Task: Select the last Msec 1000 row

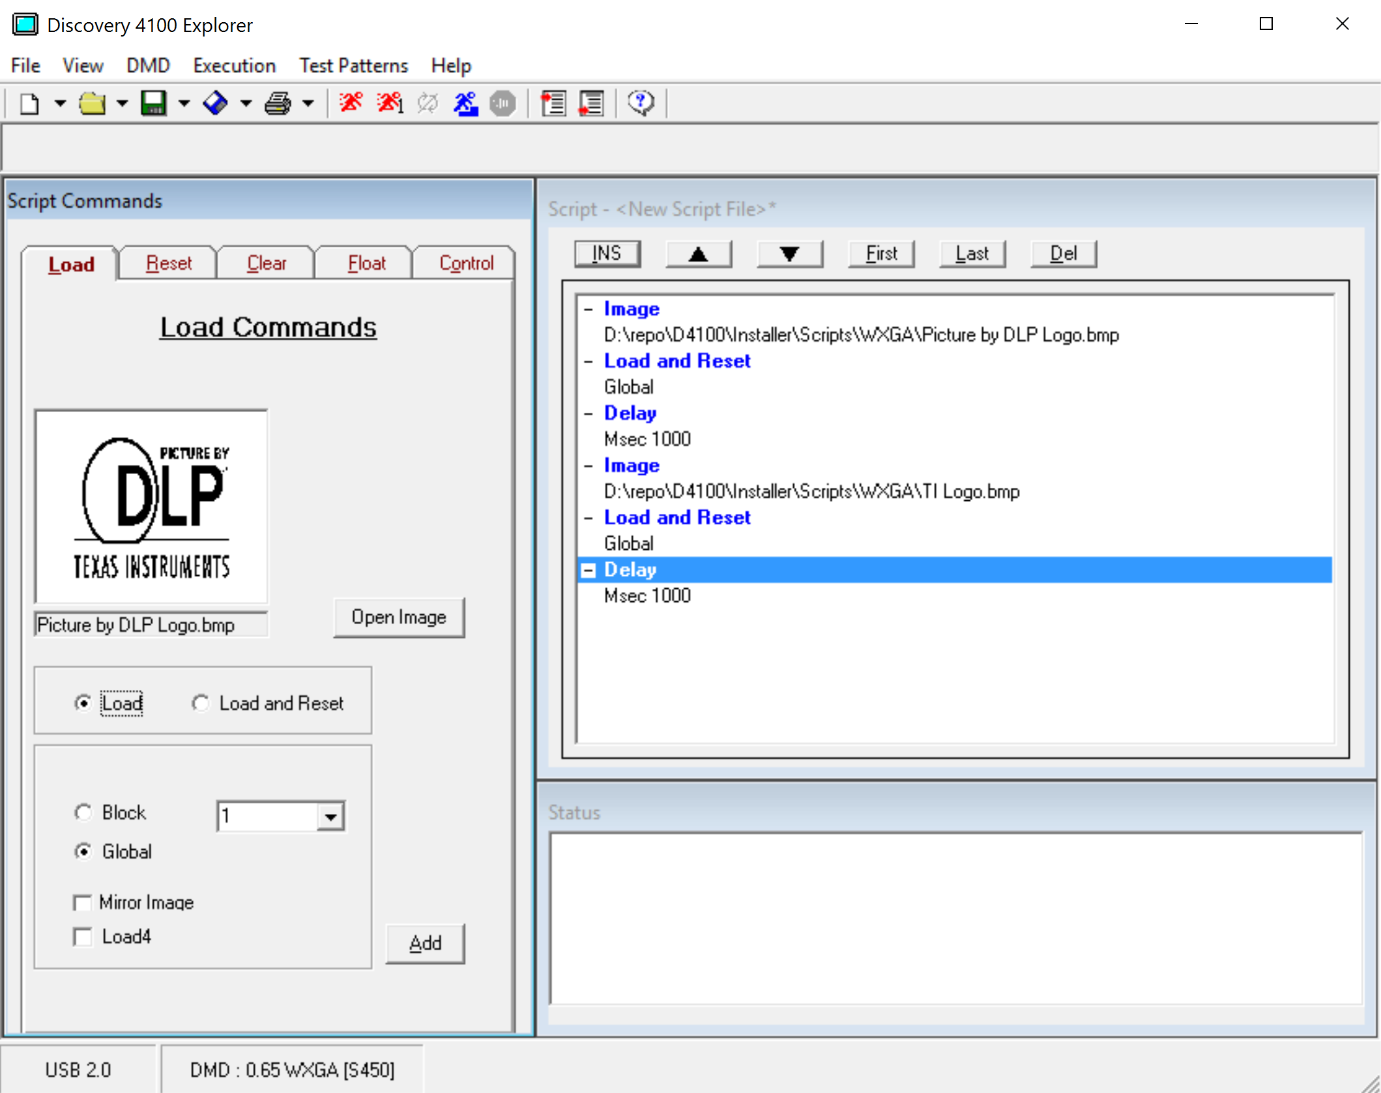Action: pyautogui.click(x=647, y=596)
